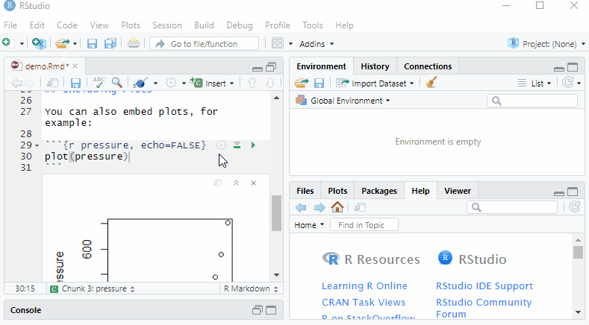
Task: Open the New File dropdown arrow
Action: coord(22,44)
